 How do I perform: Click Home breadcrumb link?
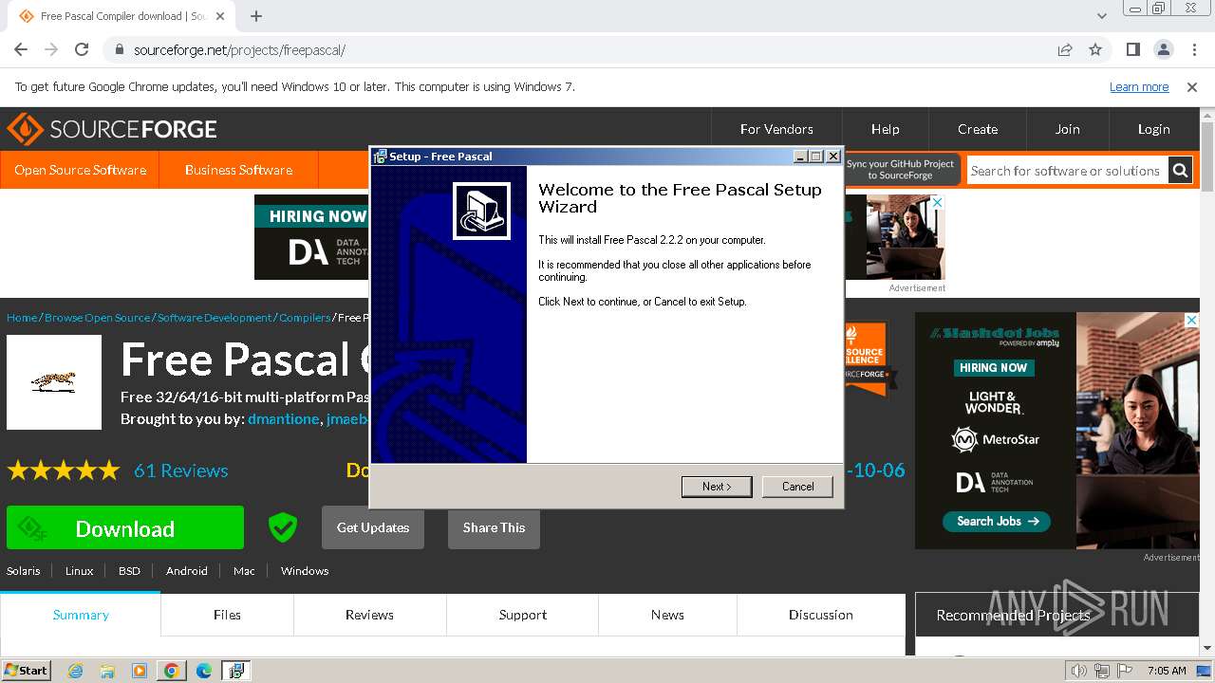point(22,318)
